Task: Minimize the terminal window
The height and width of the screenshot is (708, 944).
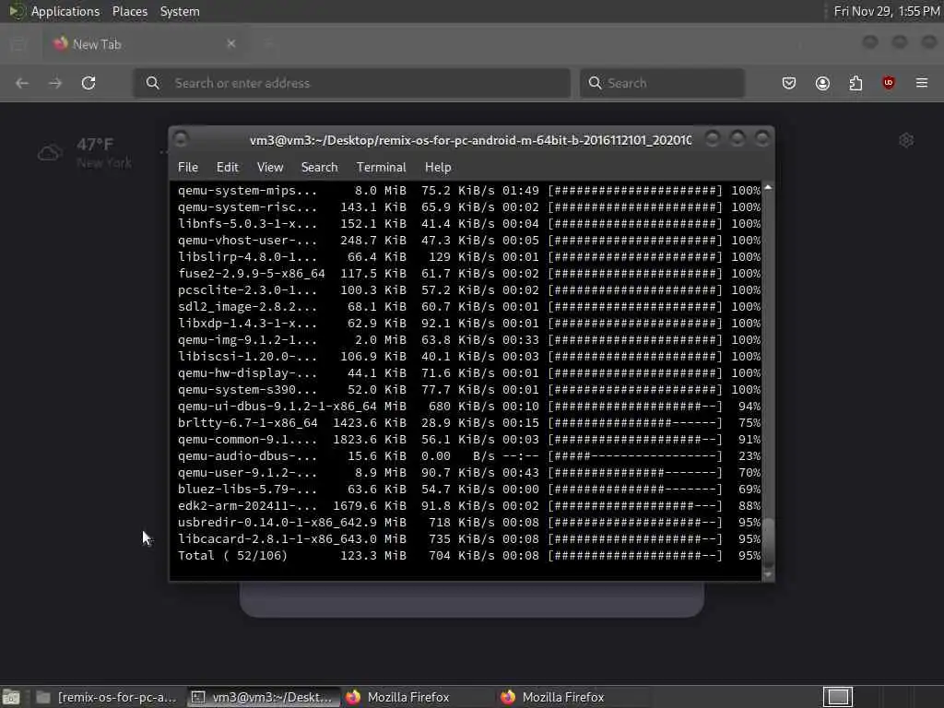Action: tap(713, 139)
